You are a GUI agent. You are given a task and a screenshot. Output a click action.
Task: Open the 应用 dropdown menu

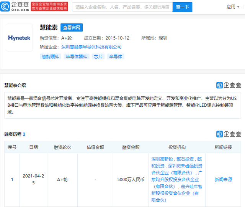(233, 7)
